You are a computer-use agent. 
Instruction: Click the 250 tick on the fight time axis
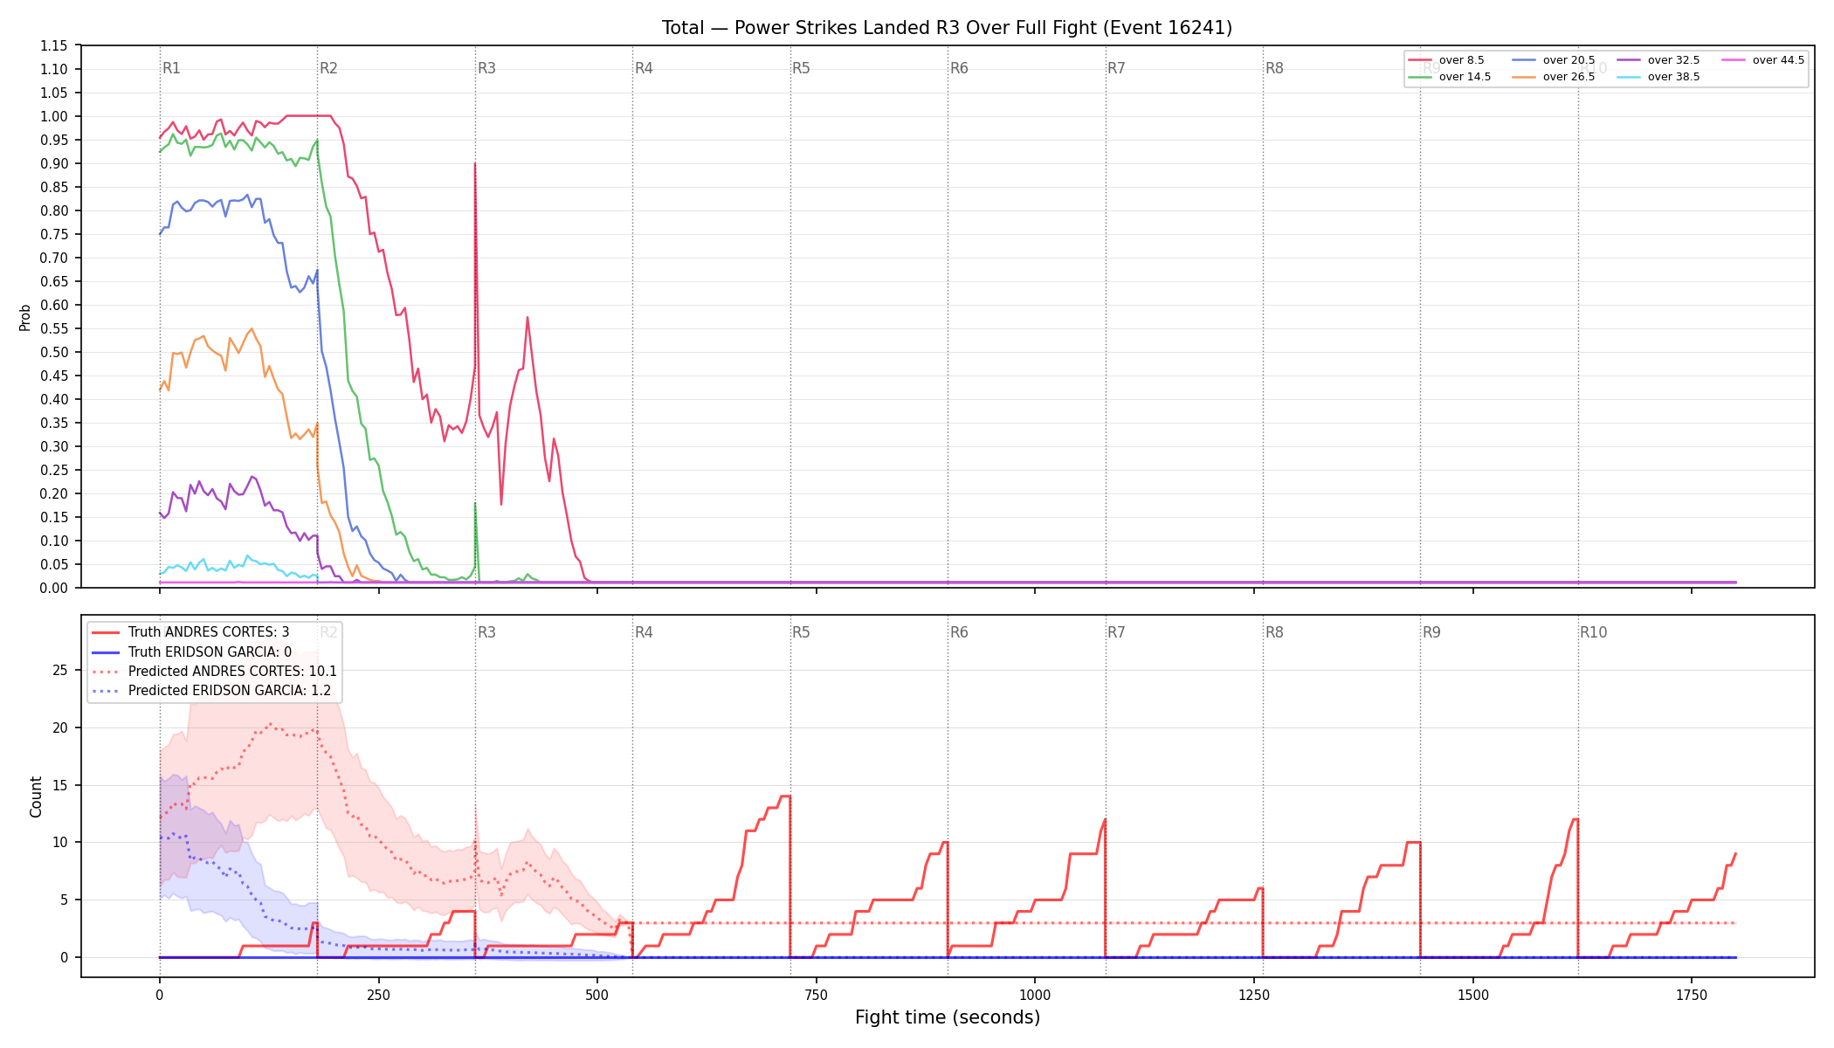tap(378, 995)
